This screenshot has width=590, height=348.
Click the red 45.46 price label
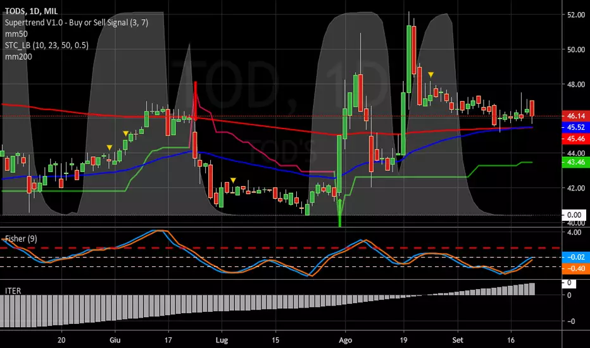pos(575,139)
